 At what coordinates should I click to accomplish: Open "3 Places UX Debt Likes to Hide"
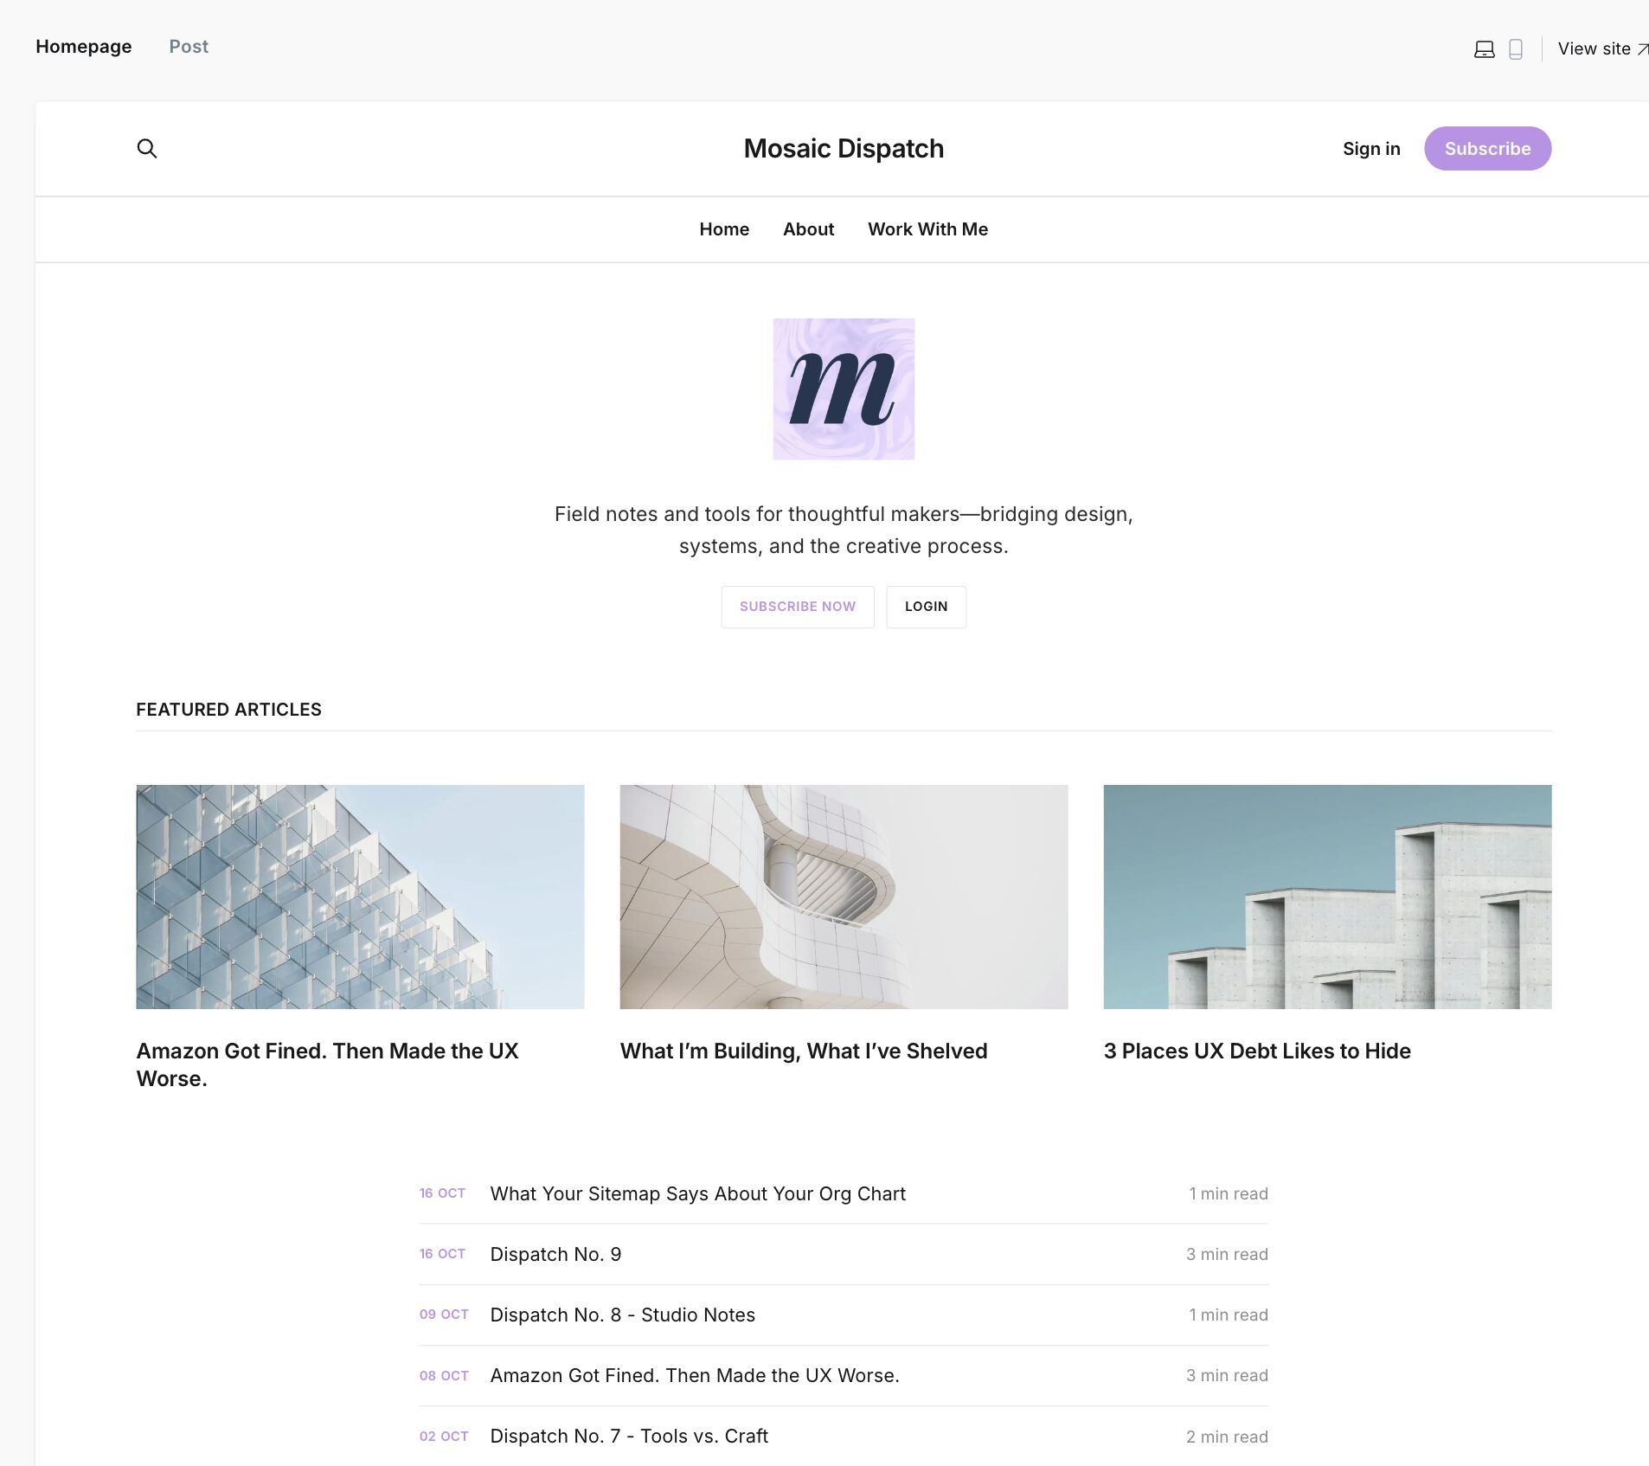pos(1257,1051)
